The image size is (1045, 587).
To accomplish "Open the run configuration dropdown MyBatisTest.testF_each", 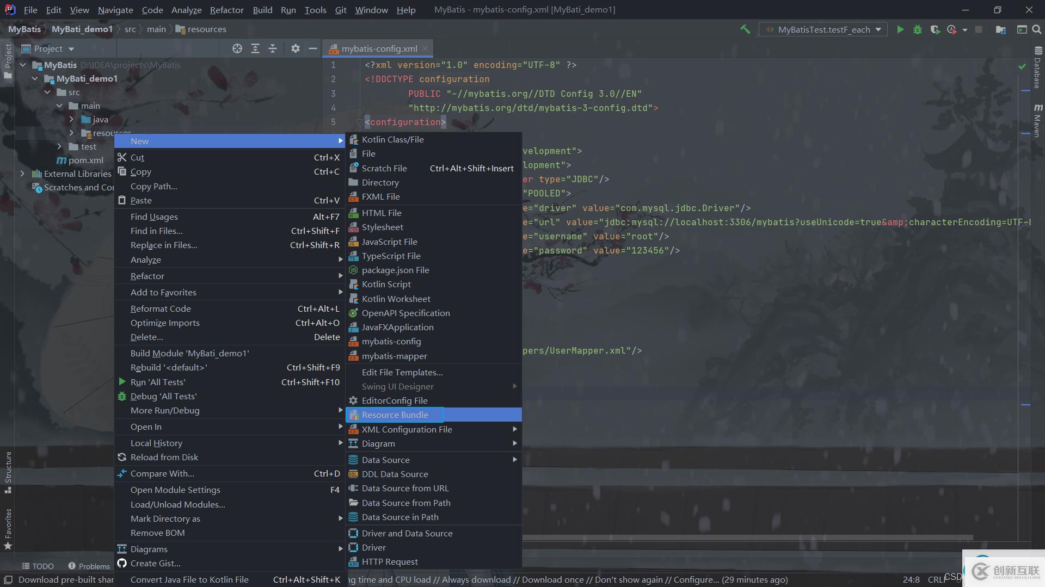I will click(x=823, y=29).
